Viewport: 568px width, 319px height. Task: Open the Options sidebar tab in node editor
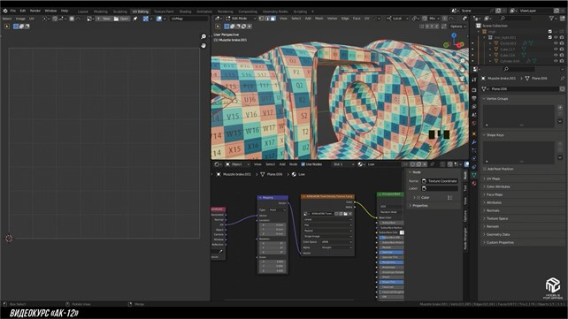pyautogui.click(x=465, y=216)
